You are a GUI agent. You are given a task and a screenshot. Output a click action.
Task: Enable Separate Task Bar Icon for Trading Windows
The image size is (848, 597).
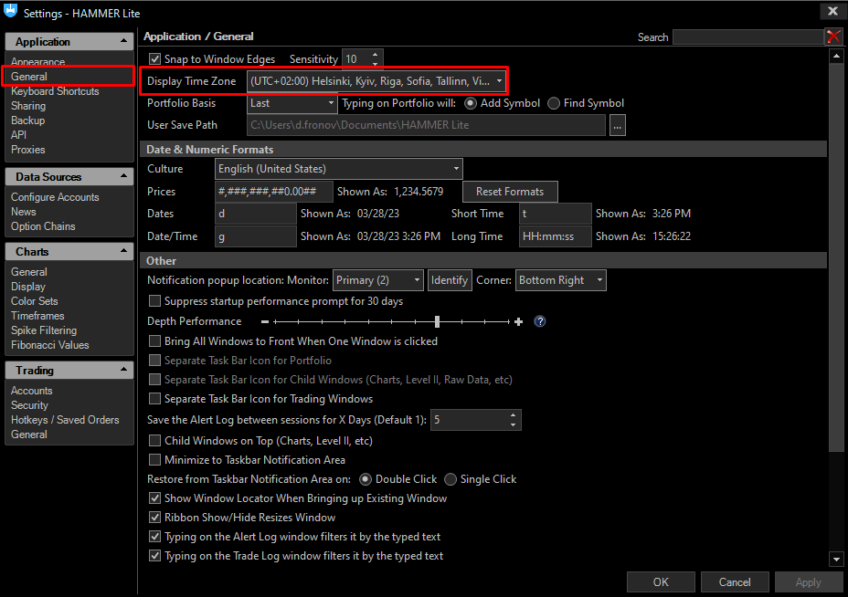point(154,399)
